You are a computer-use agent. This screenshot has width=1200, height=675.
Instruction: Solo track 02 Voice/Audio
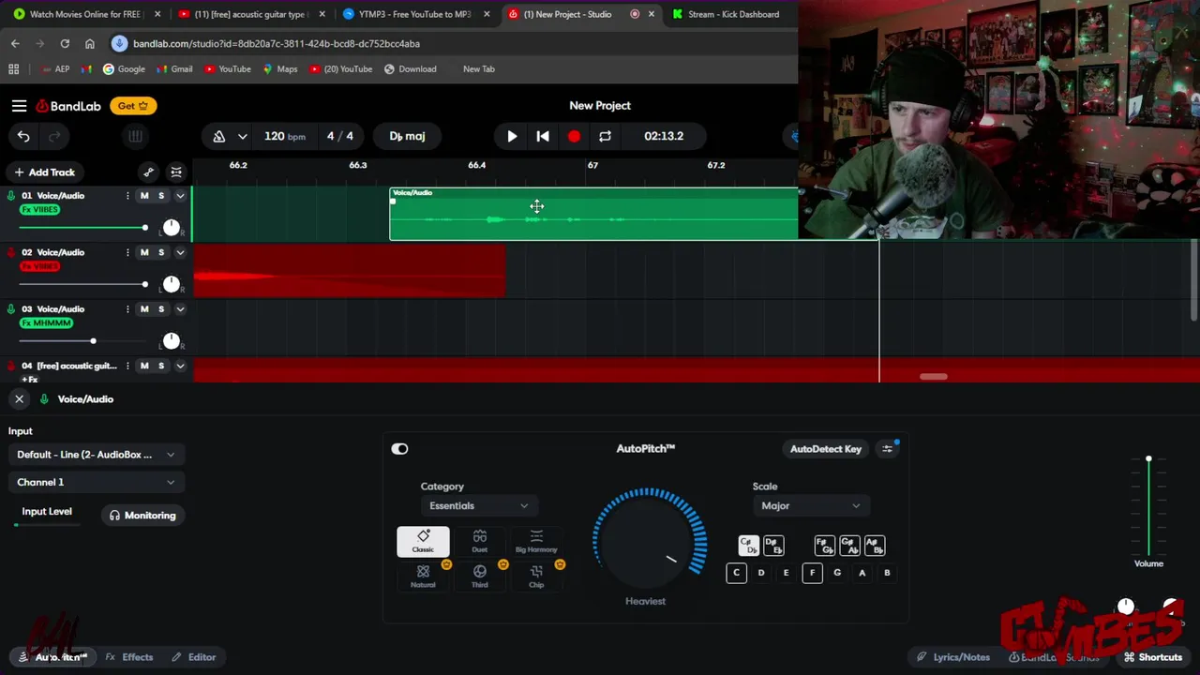tap(161, 252)
